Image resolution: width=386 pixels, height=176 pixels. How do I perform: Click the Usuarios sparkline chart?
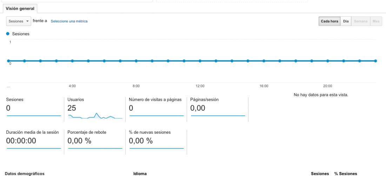pos(95,115)
